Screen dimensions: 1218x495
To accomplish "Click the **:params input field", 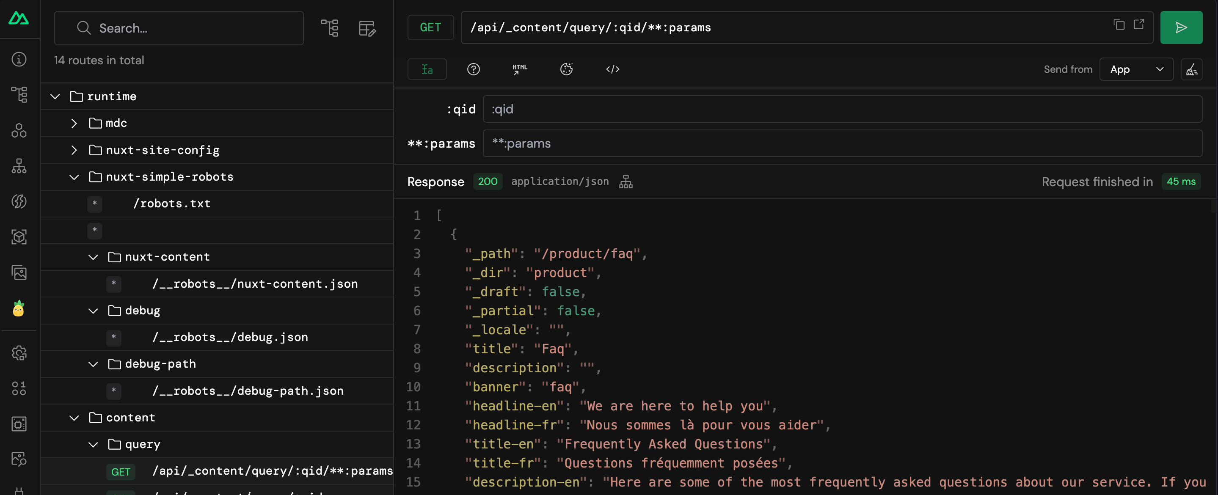I will [842, 143].
